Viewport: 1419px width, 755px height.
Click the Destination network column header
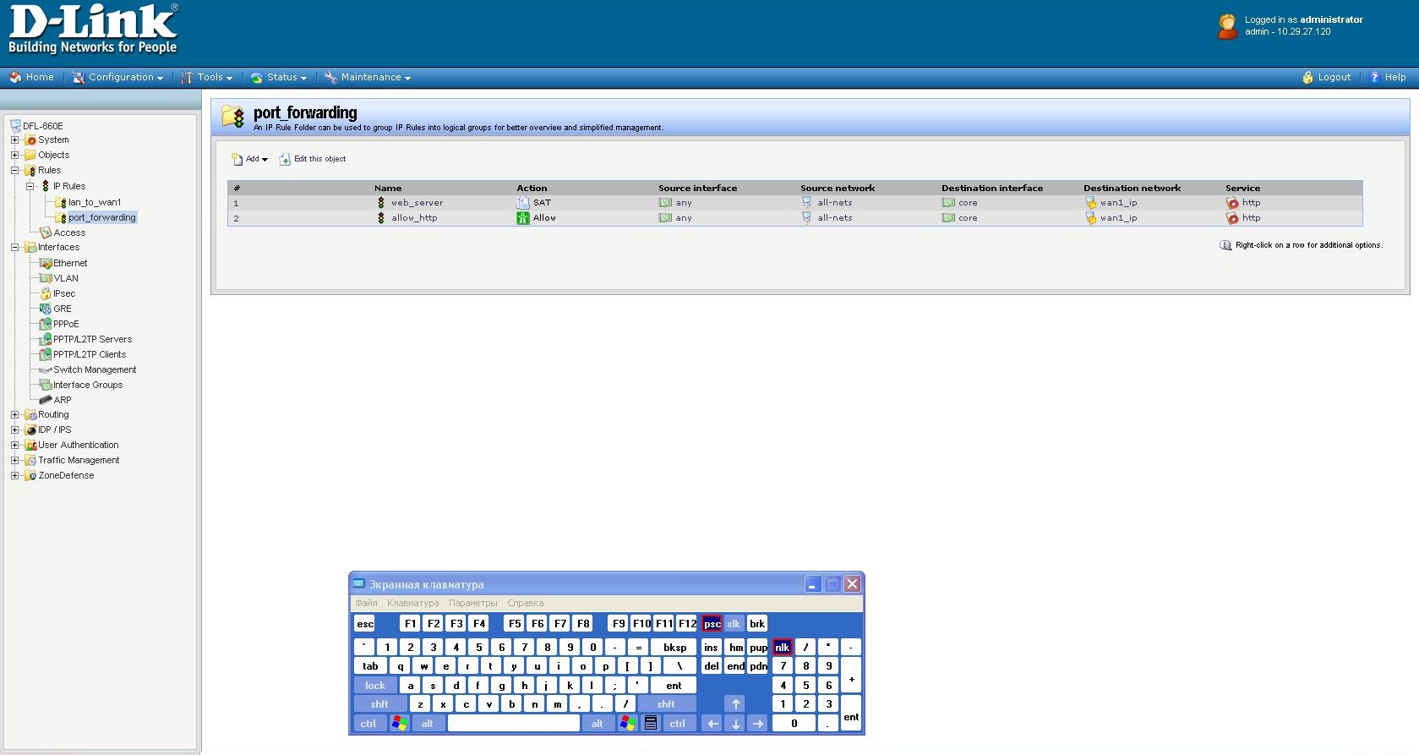1132,189
